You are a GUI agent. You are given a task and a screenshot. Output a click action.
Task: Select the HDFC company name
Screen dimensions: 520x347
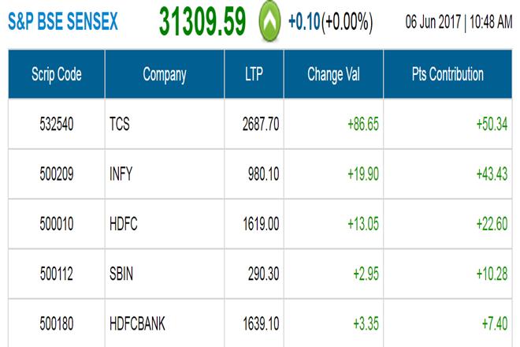click(125, 225)
